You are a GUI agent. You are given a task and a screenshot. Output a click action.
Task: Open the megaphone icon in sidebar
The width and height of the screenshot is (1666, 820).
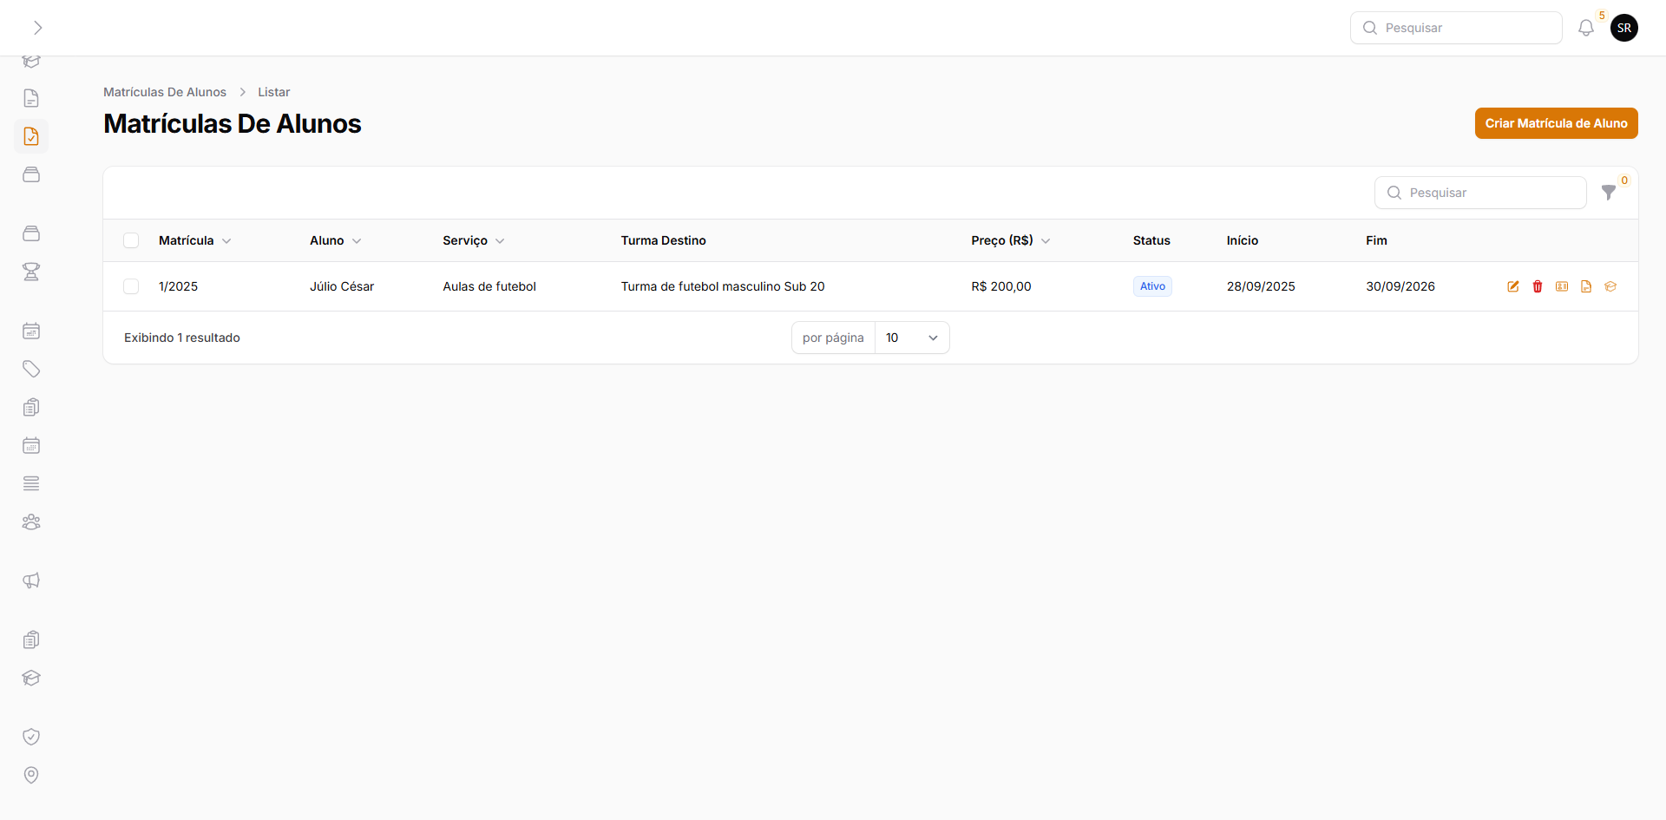coord(31,581)
